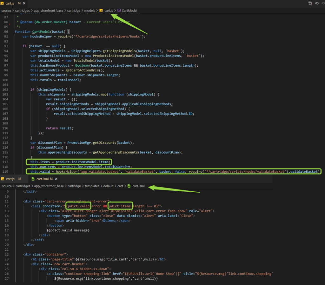Open the 'app_storefront_base' breadcrumb in top editor
This screenshot has width=325, height=285.
(x=48, y=10)
